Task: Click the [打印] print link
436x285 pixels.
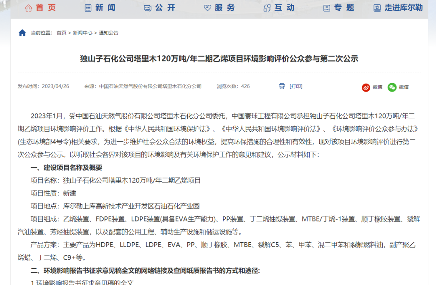Action: click(x=296, y=86)
